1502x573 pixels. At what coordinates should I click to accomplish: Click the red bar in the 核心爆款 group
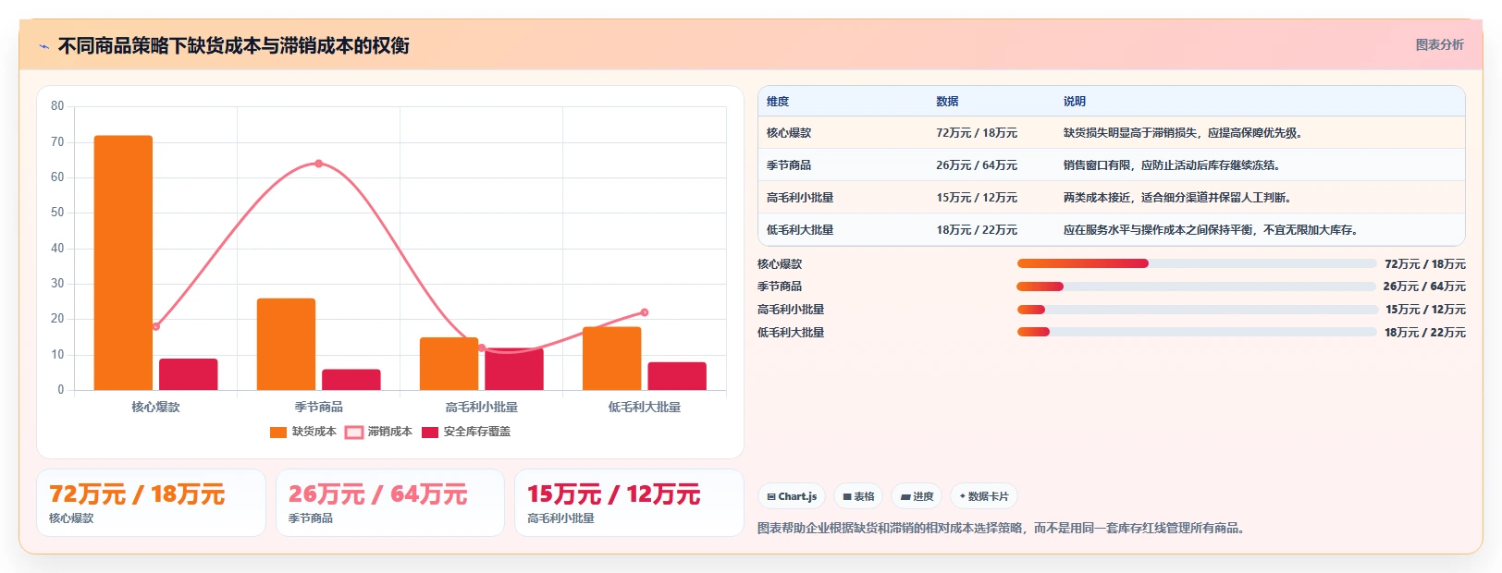tap(189, 374)
